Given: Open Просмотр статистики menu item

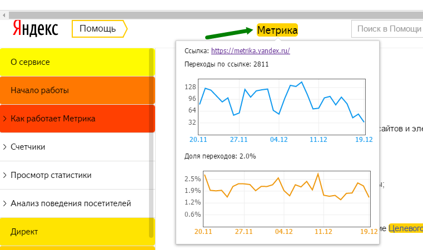Looking at the screenshot, I should click(x=77, y=175).
